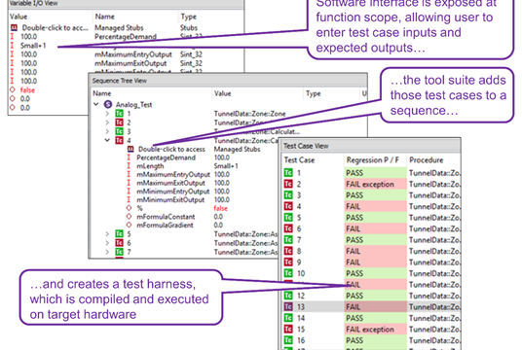This screenshot has height=350, width=522.
Task: Click Stubs type cell in Variable I/O View
Action: click(189, 27)
